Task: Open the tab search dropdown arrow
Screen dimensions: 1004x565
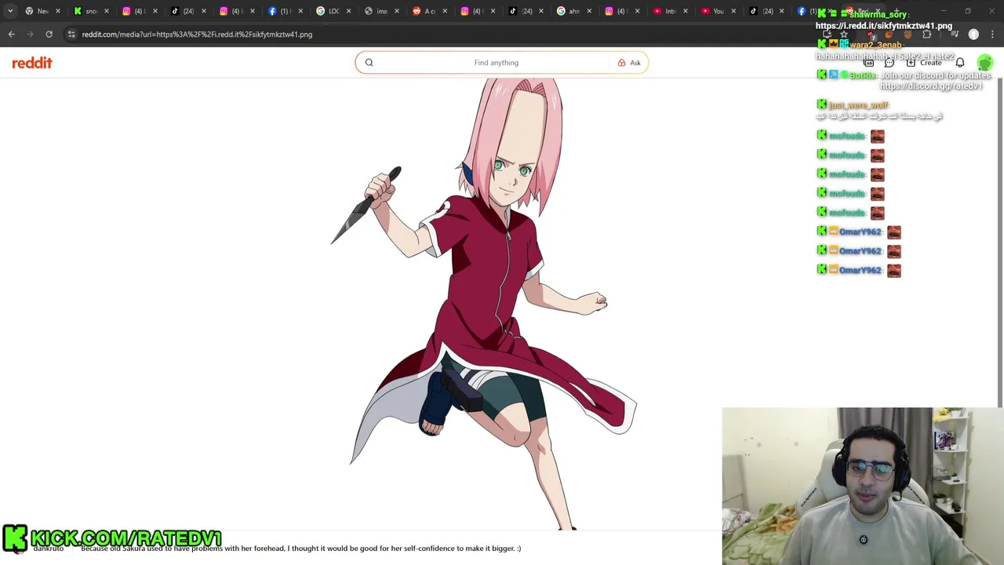Action: [9, 11]
